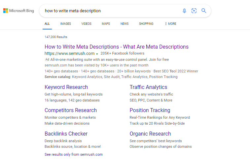
Task: Open the Backlinks Checker link
Action: pos(66,134)
